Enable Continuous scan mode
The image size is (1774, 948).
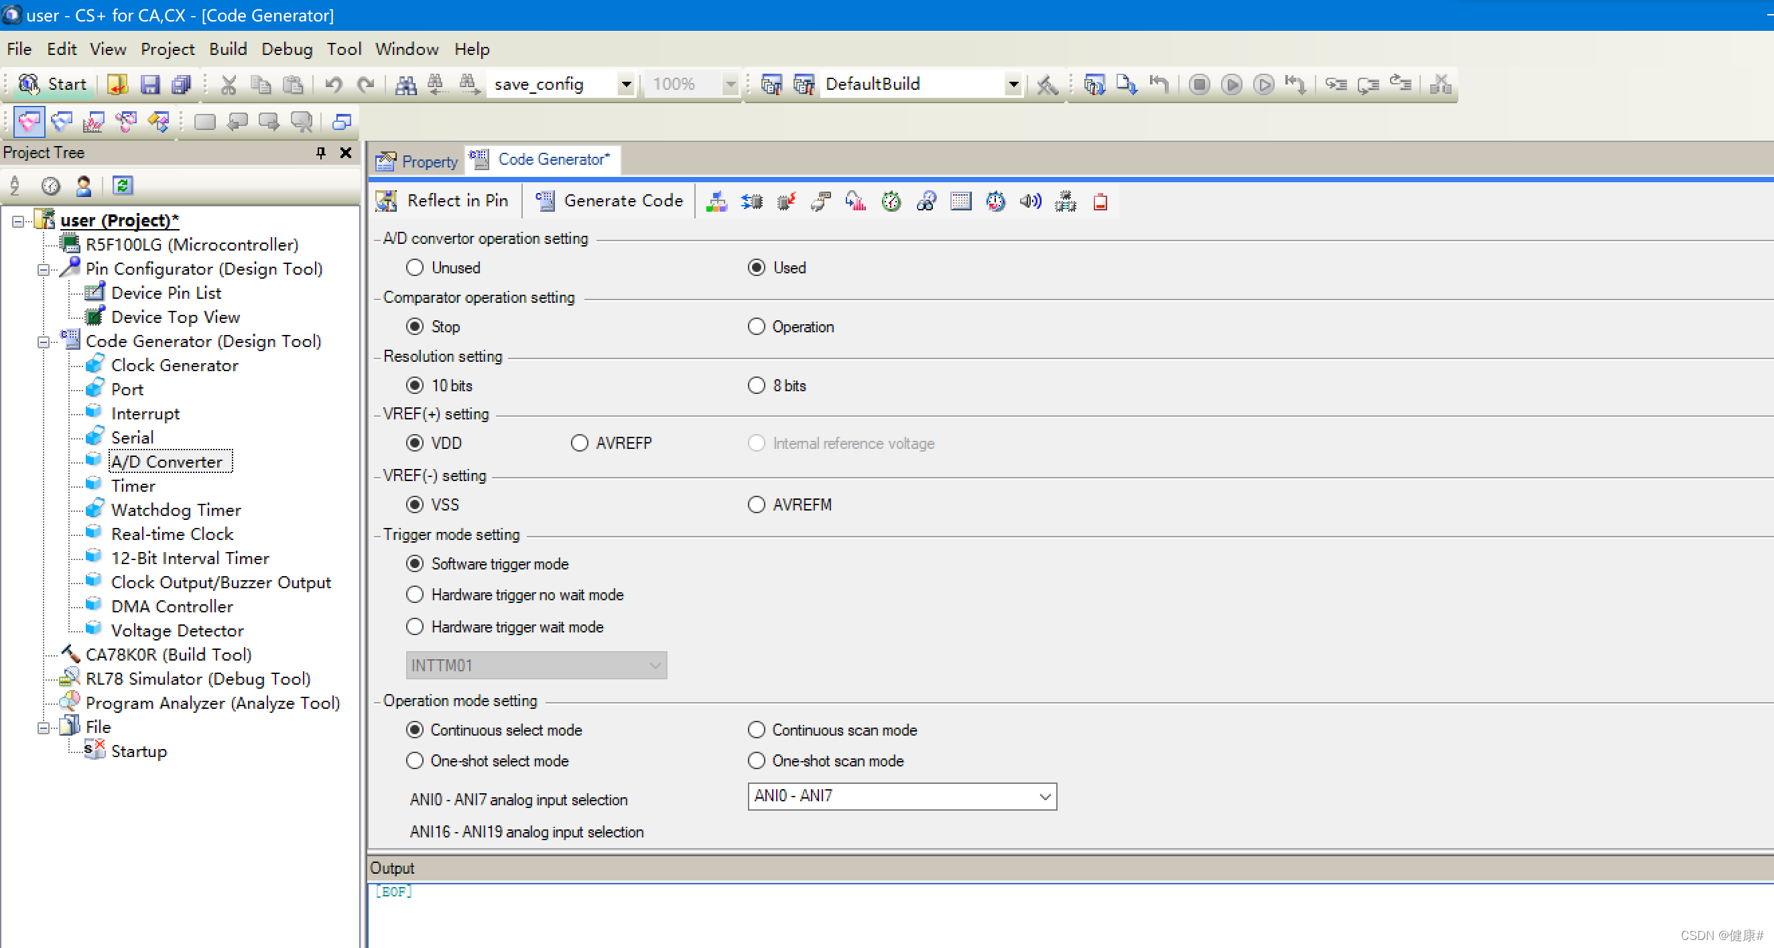click(x=757, y=730)
